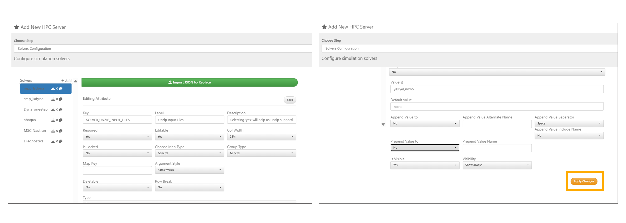Expand the Argument Style dropdown
Screen dimensions: 626x223
[189, 170]
